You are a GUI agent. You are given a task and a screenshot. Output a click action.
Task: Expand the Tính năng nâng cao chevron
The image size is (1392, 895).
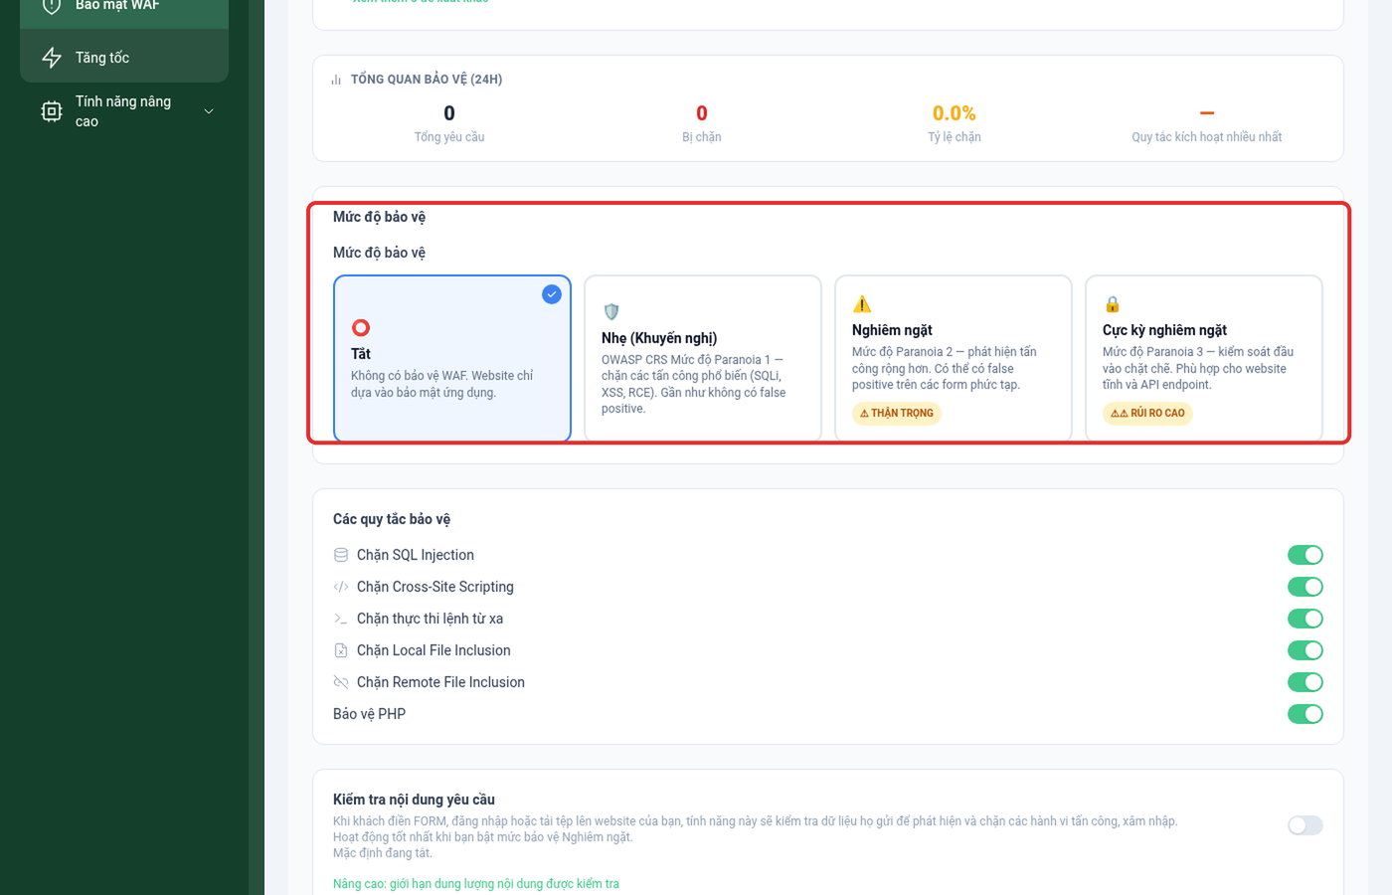point(209,111)
